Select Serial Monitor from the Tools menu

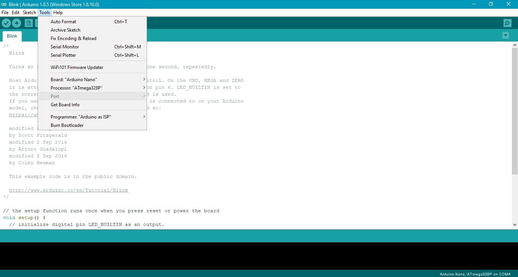coord(65,46)
